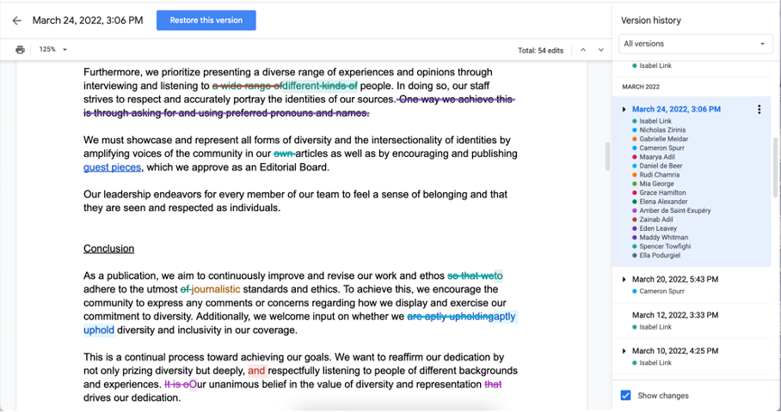This screenshot has height=412, width=781.
Task: Click the Version history panel title
Action: point(650,21)
